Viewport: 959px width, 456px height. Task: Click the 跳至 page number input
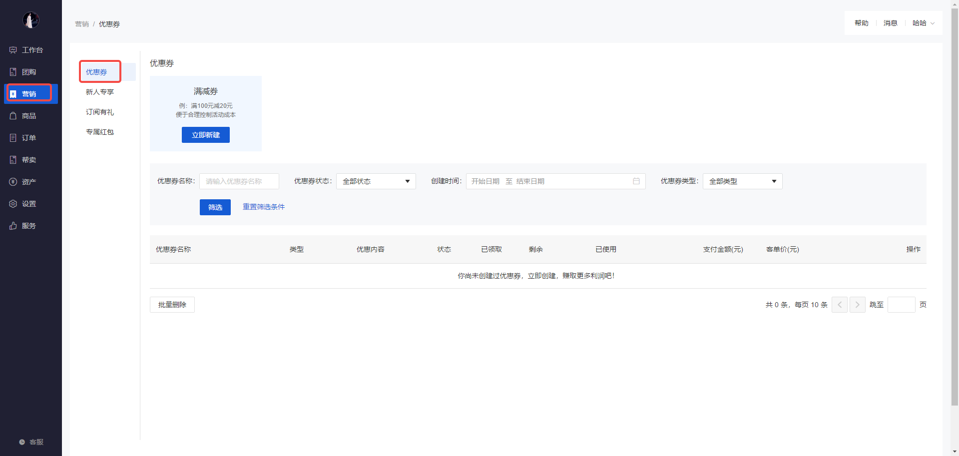902,305
